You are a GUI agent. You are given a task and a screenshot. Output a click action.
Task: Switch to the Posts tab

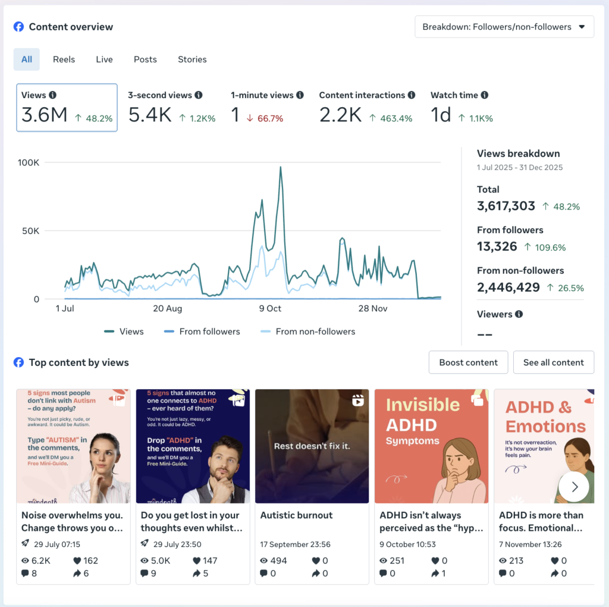145,59
